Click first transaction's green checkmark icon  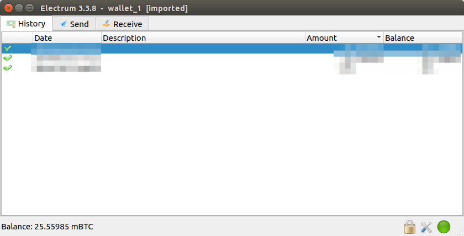8,49
